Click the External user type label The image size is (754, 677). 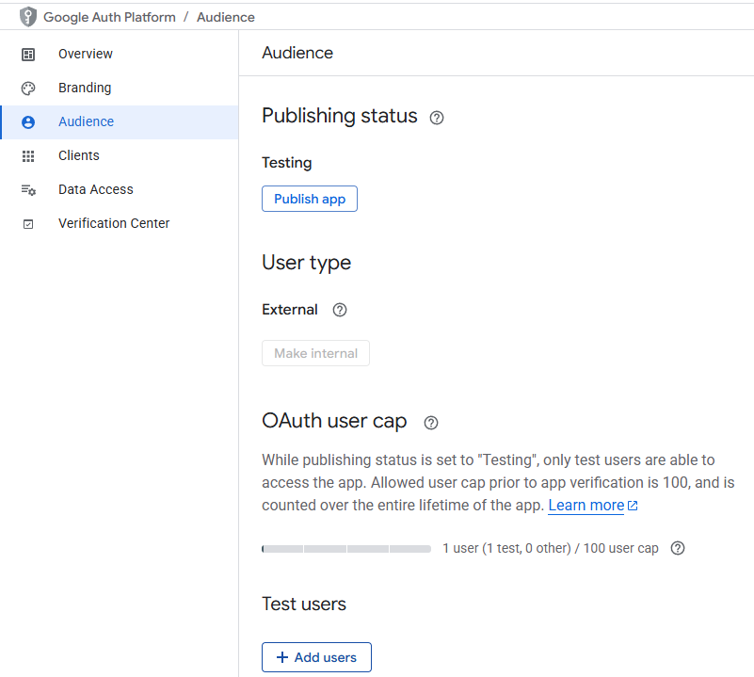click(x=290, y=310)
